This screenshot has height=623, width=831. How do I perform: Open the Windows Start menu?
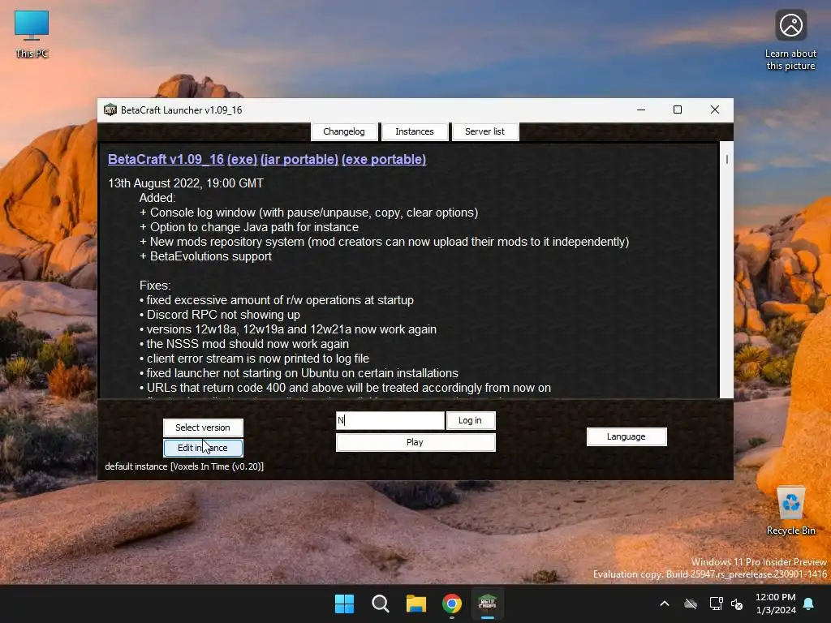[344, 604]
